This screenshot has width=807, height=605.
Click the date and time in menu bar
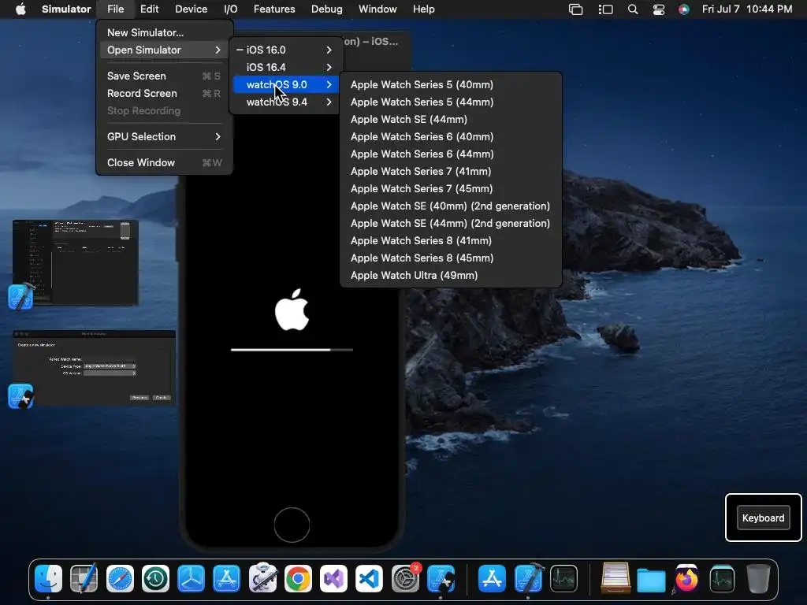click(747, 9)
